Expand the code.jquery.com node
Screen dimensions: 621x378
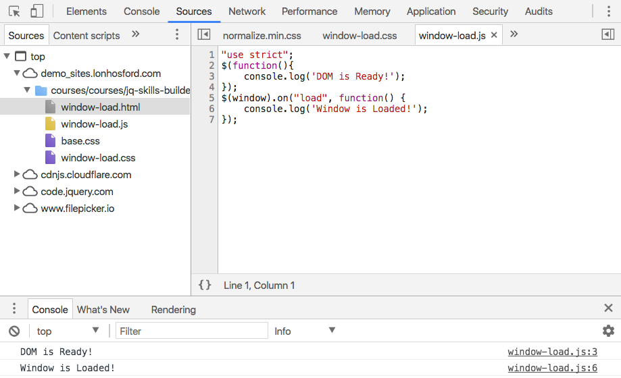(x=17, y=191)
